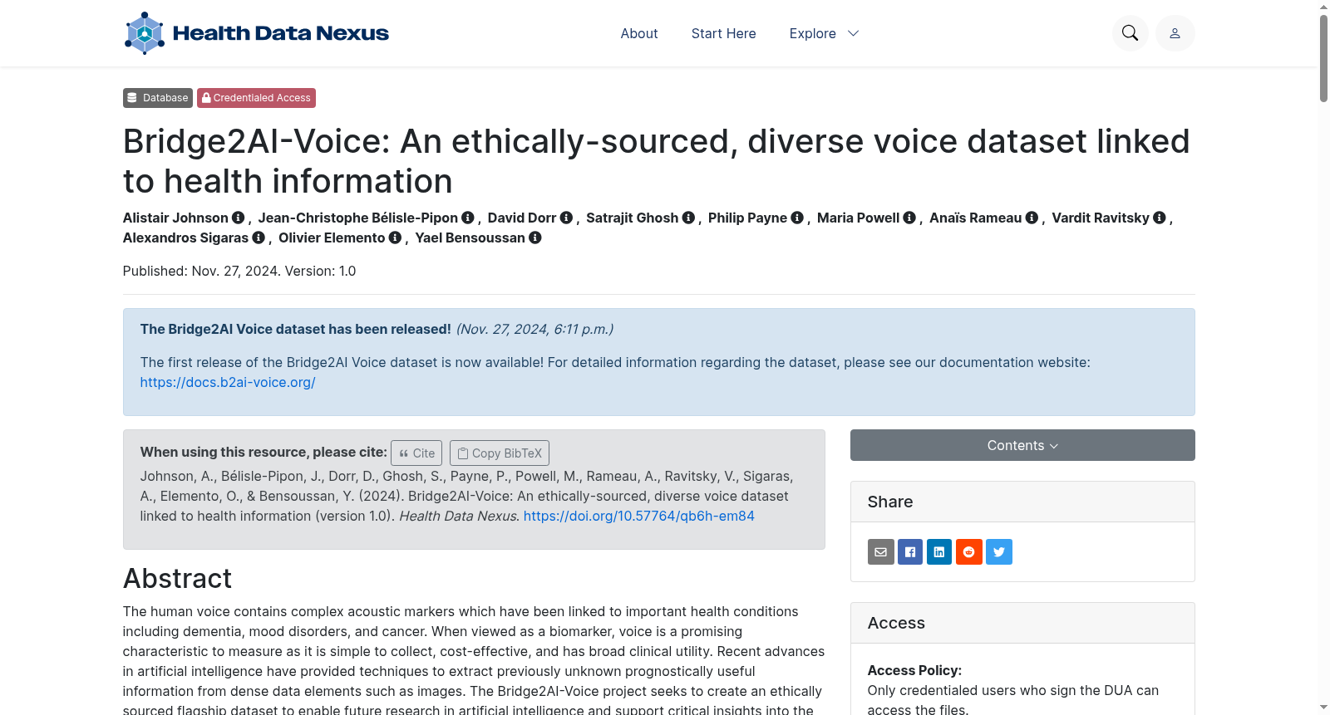Show info icon next to Alexandros Sigaras

click(259, 238)
